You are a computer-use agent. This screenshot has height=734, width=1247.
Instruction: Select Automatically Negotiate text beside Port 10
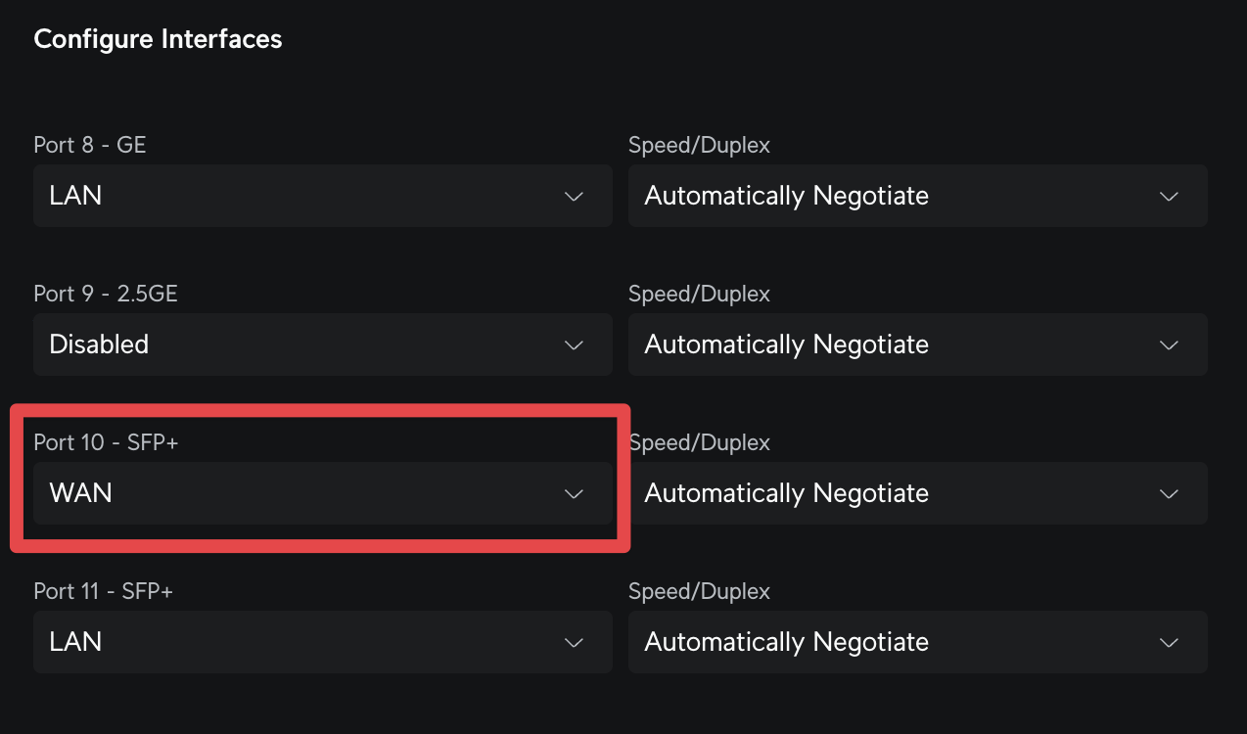(786, 493)
